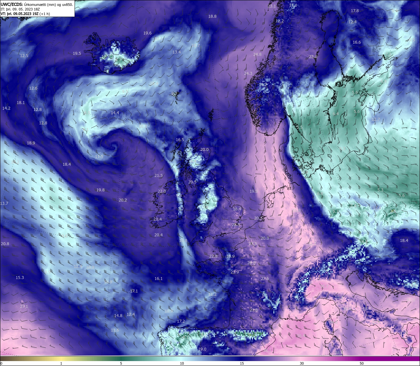Click the map value 14.2
This screenshot has height=366, width=420.
coord(6,108)
